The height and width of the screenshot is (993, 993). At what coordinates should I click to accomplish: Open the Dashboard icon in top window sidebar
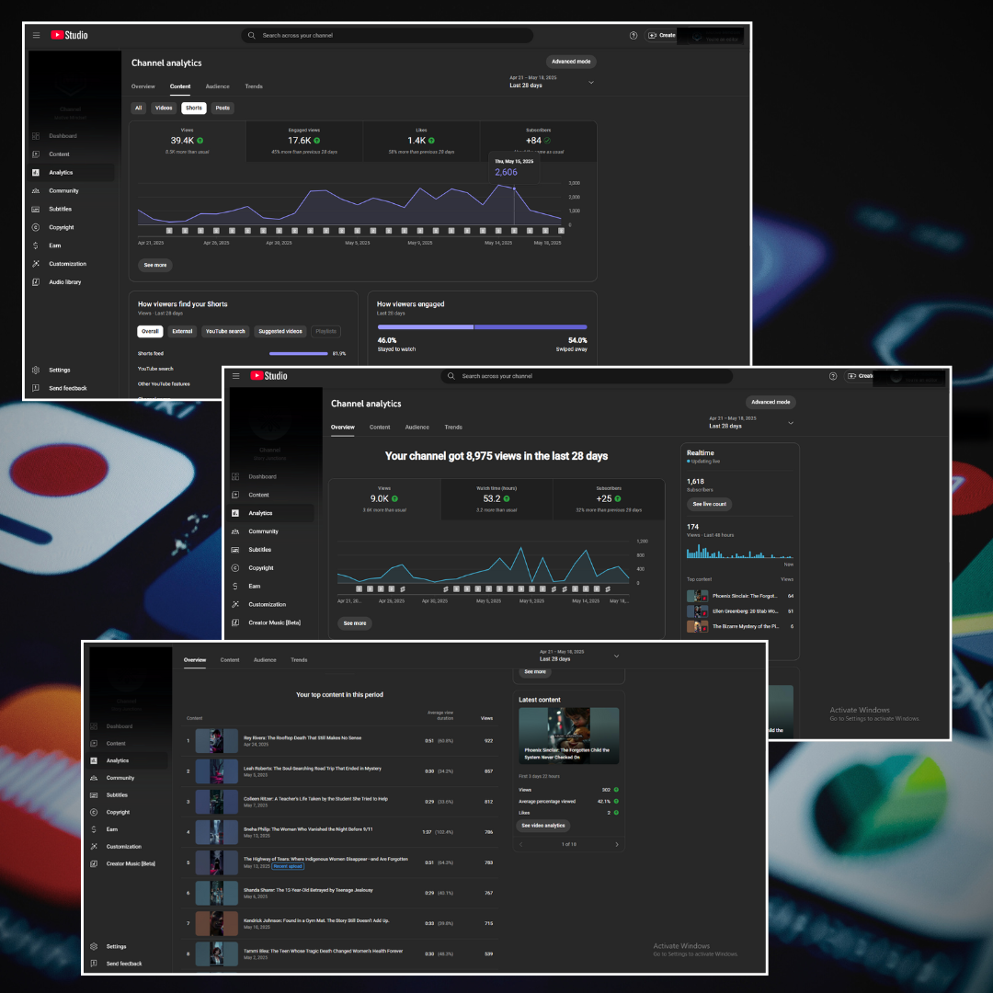click(x=36, y=136)
